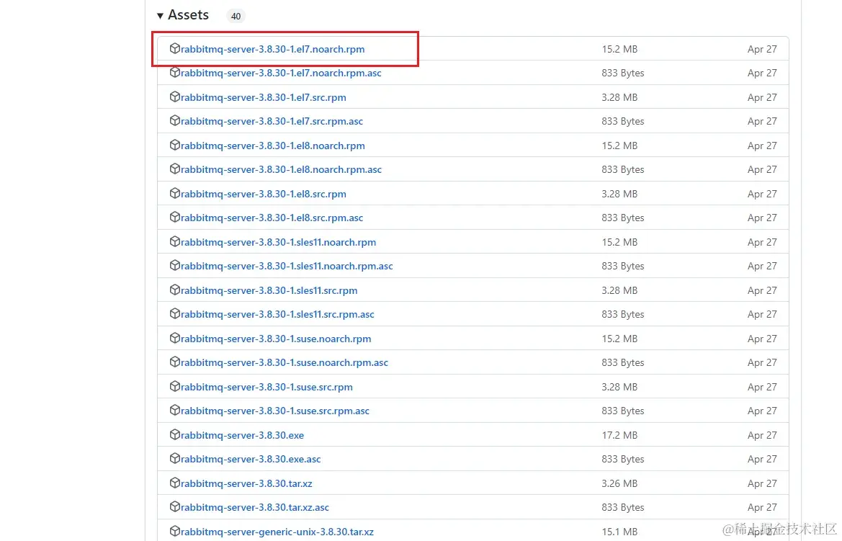The width and height of the screenshot is (842, 541).
Task: Open rabbitmq-server-3.8.30-1.sles11.noarch.rpm.asc link
Action: pos(287,267)
